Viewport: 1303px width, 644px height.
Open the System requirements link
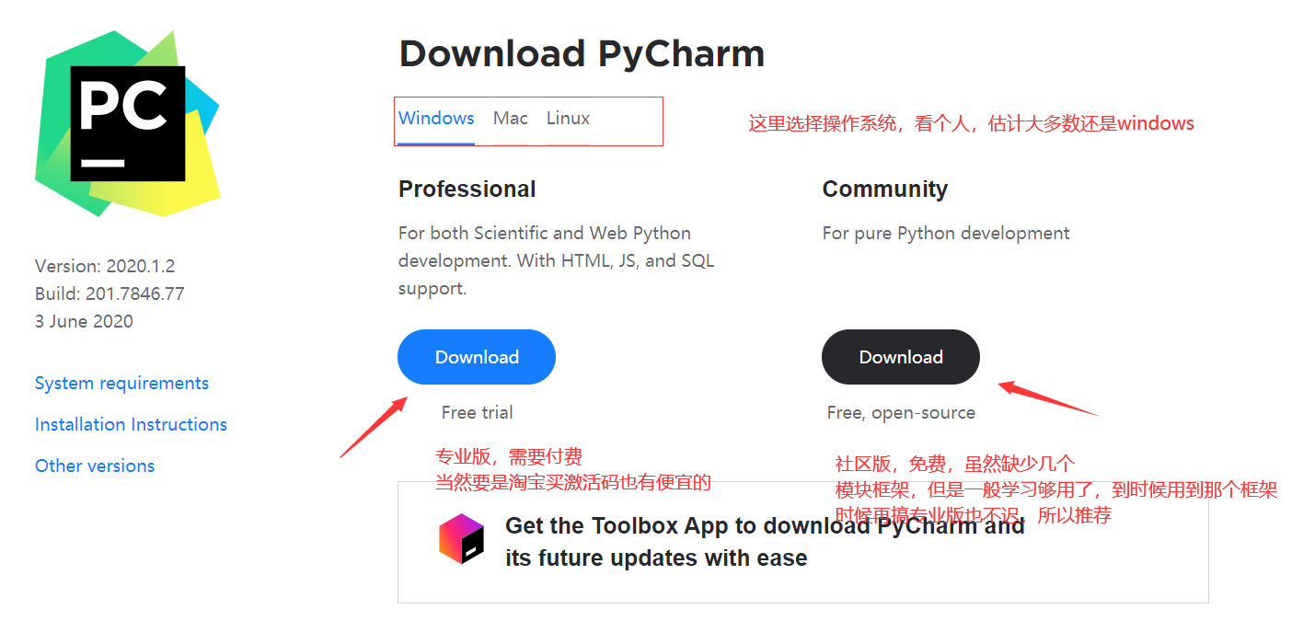click(x=121, y=384)
